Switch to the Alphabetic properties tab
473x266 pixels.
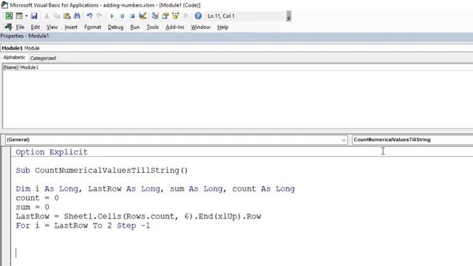point(14,58)
